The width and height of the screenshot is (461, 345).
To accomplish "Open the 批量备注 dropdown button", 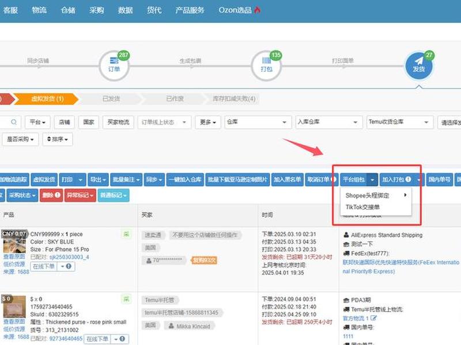I will pos(126,179).
